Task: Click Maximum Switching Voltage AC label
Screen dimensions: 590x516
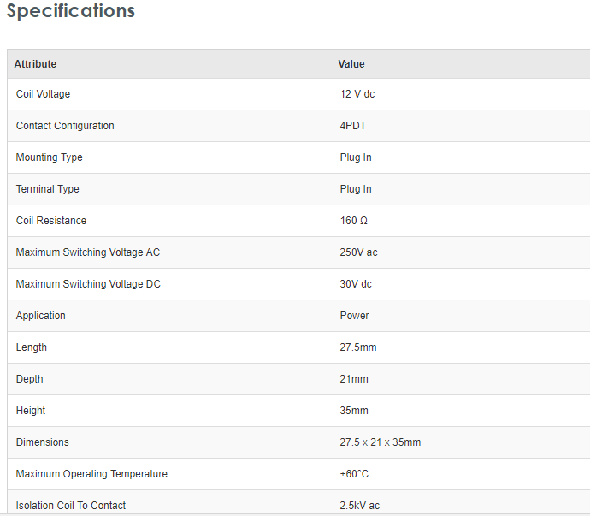Action: 88,252
